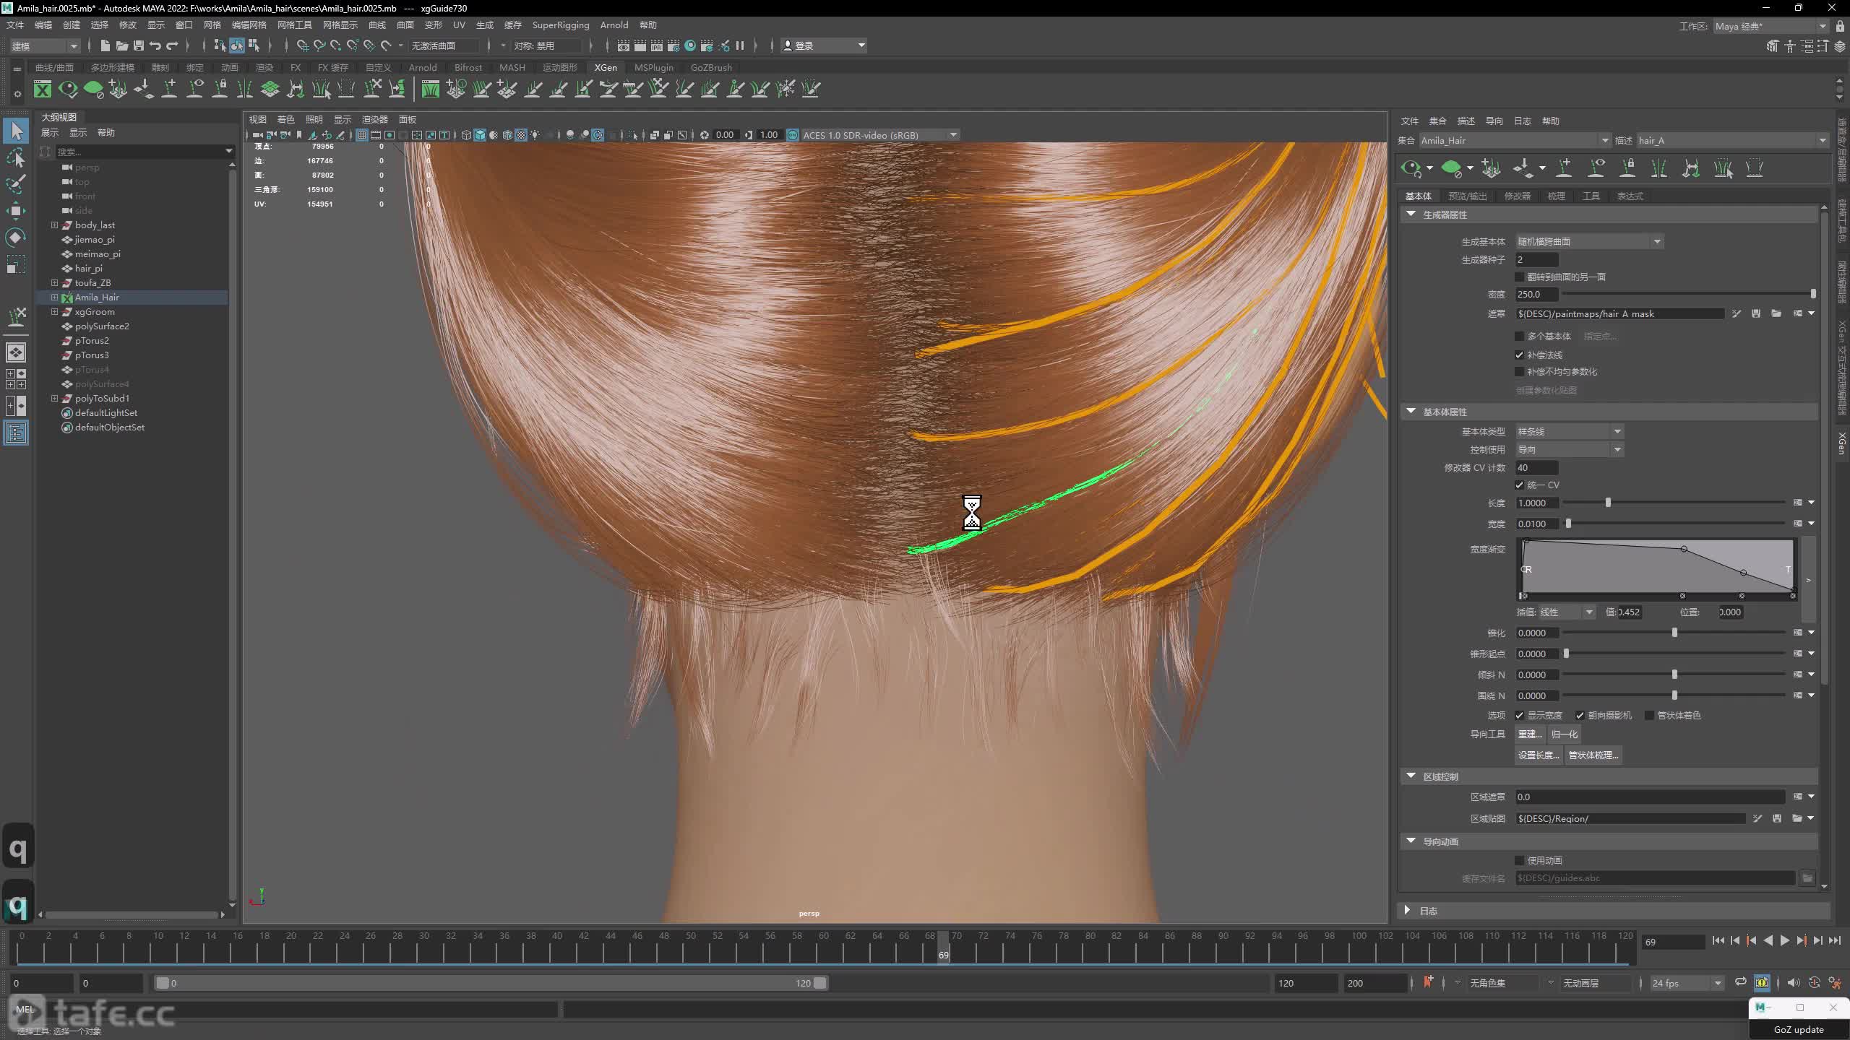Click the Undo arrow icon
Viewport: 1850px width, 1040px height.
click(x=155, y=45)
